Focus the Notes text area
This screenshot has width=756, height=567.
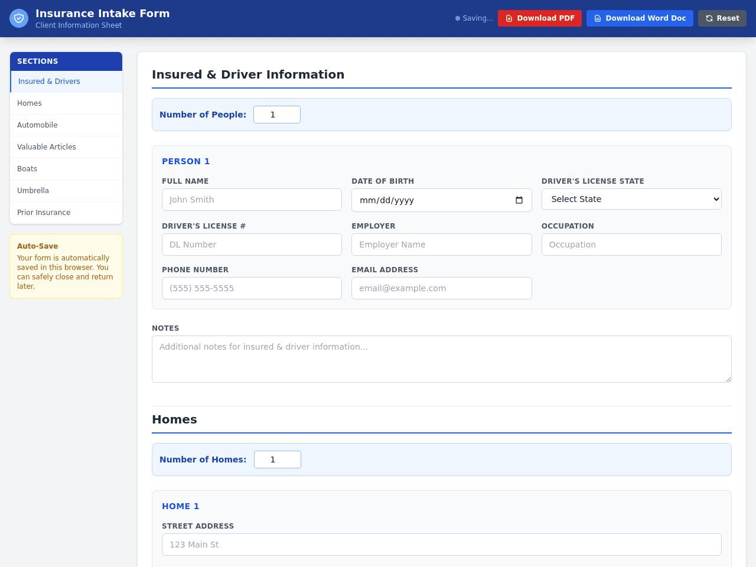click(442, 359)
